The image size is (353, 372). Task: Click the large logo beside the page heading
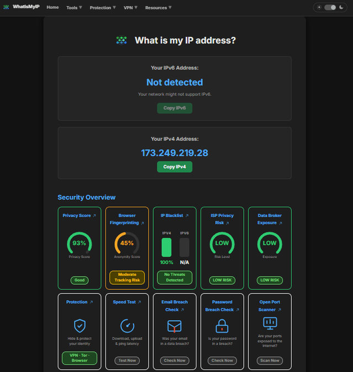pos(121,40)
